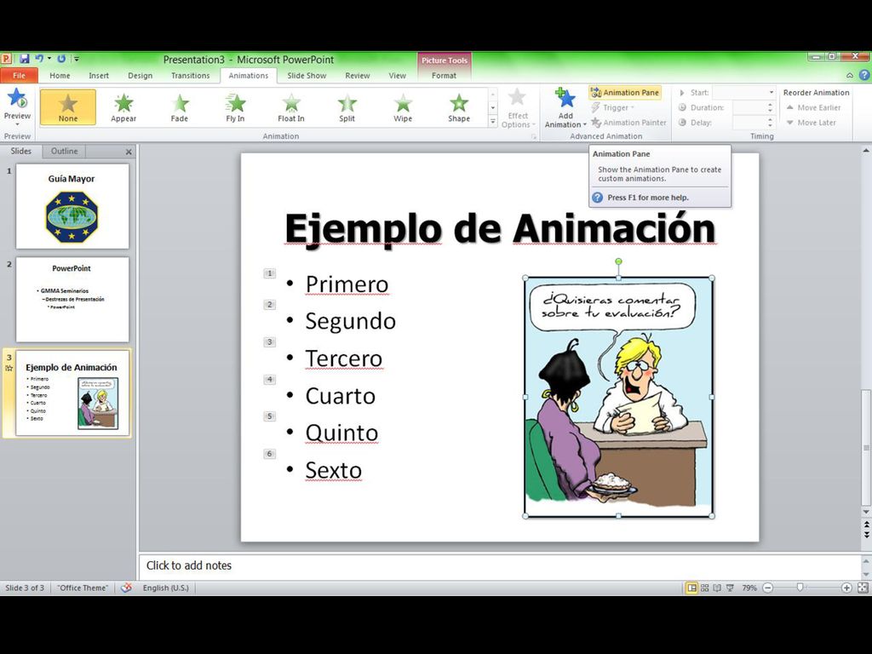Click the Duration spinner field
The width and height of the screenshot is (872, 654).
[x=753, y=107]
